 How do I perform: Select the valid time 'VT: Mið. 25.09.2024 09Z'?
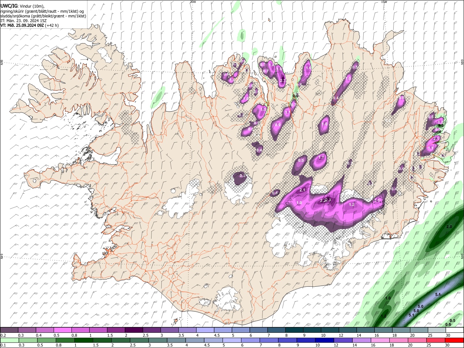(22, 25)
